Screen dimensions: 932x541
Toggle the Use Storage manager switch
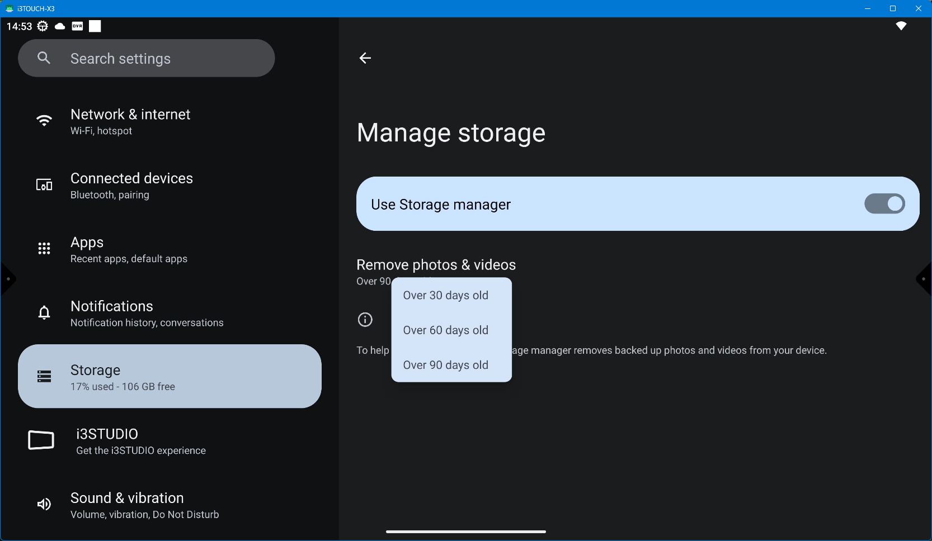pyautogui.click(x=884, y=204)
